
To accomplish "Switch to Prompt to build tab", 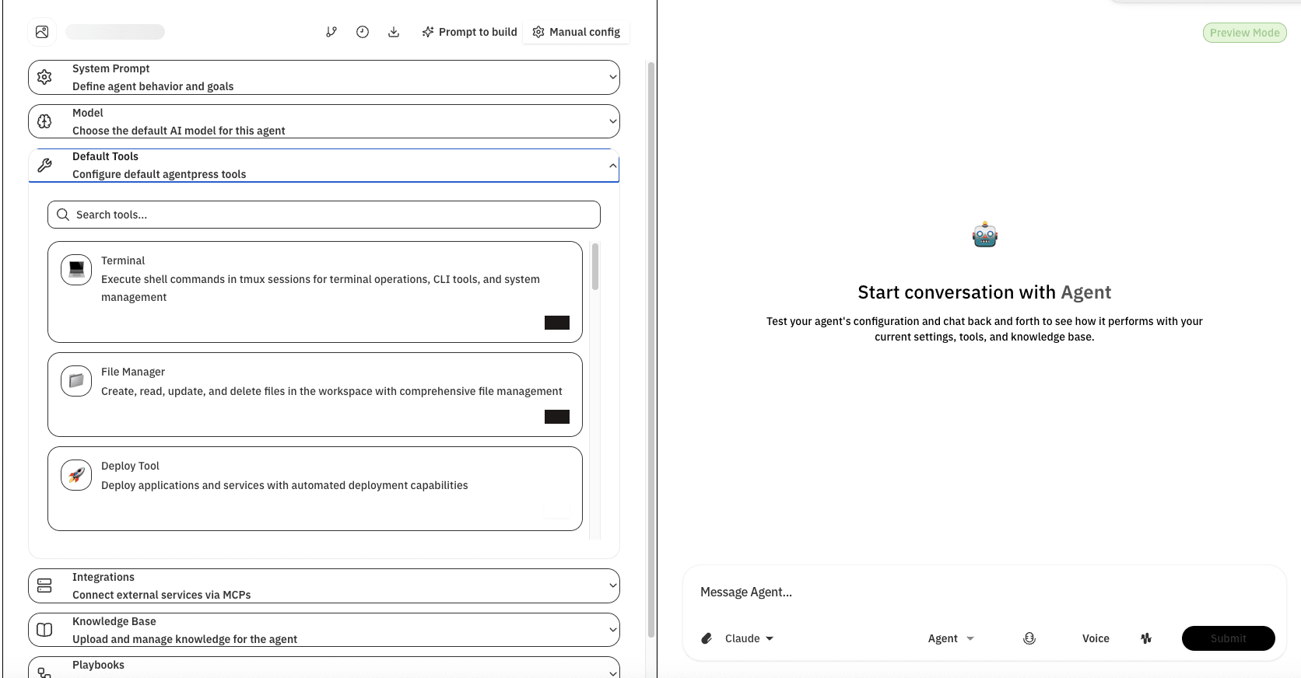I will [x=469, y=32].
